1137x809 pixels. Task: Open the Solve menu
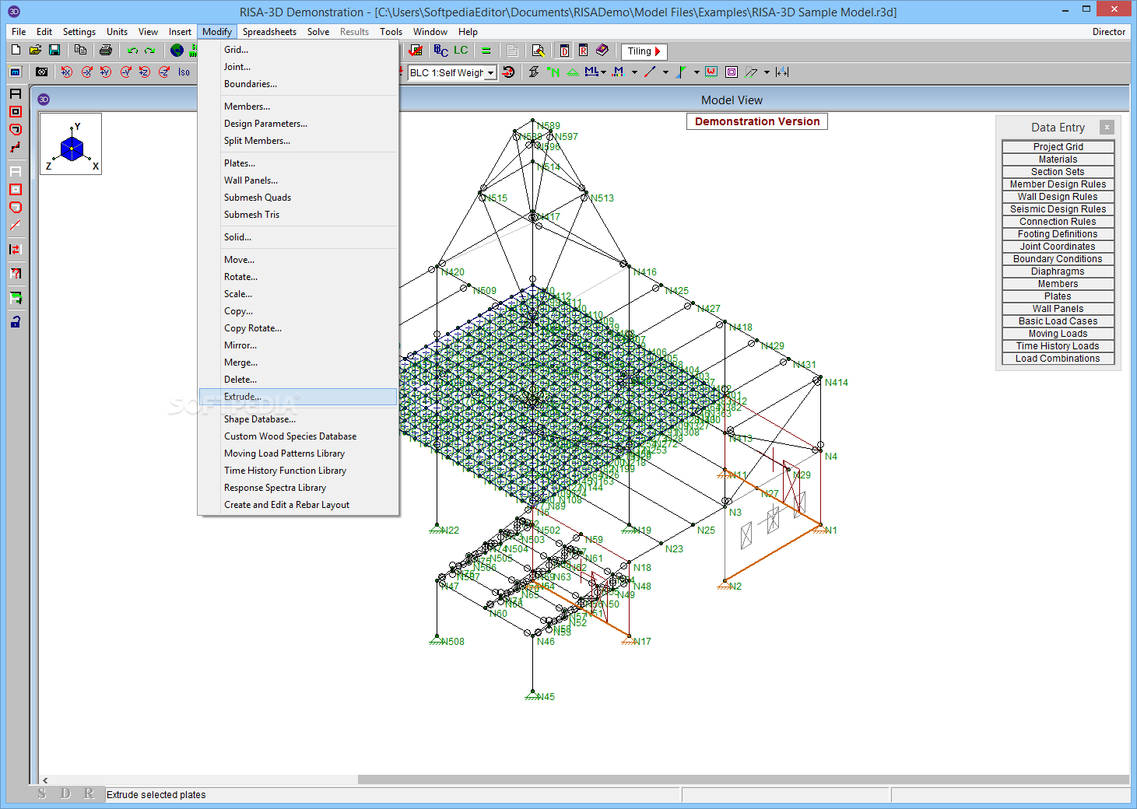point(318,32)
